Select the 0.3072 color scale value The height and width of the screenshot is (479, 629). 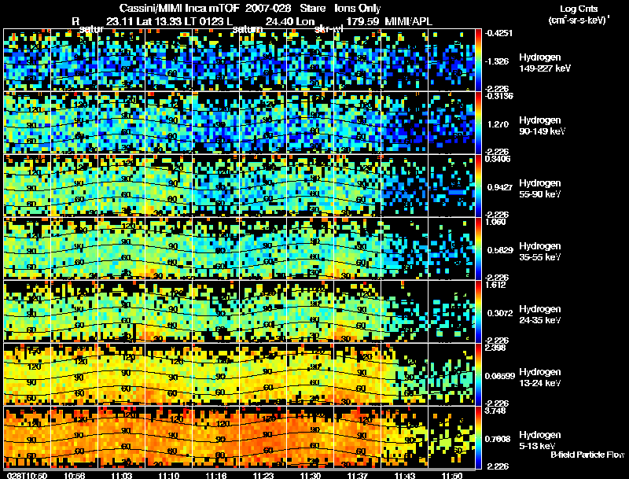point(500,313)
